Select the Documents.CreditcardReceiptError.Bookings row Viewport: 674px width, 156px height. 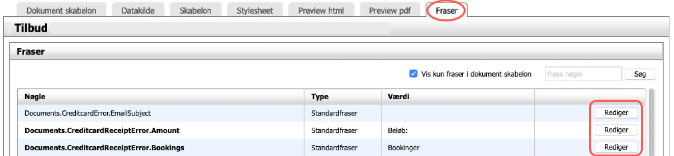(104, 148)
